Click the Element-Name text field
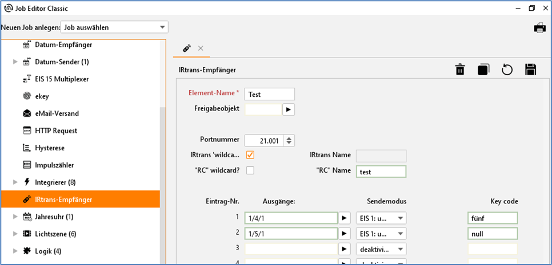Screen dimensions: 552x265 click(269, 94)
